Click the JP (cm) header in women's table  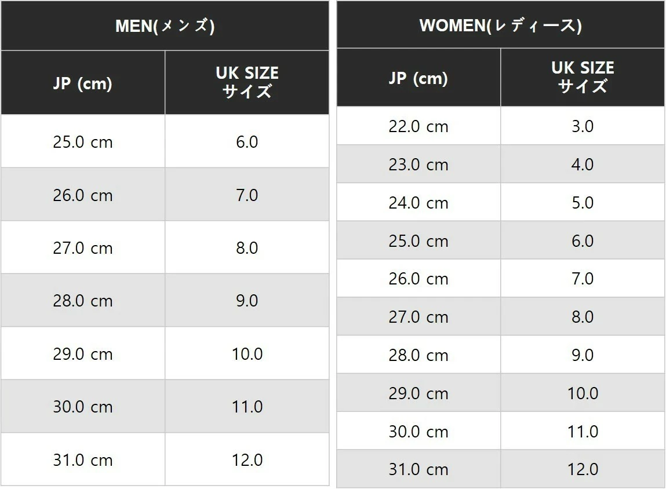pyautogui.click(x=418, y=78)
